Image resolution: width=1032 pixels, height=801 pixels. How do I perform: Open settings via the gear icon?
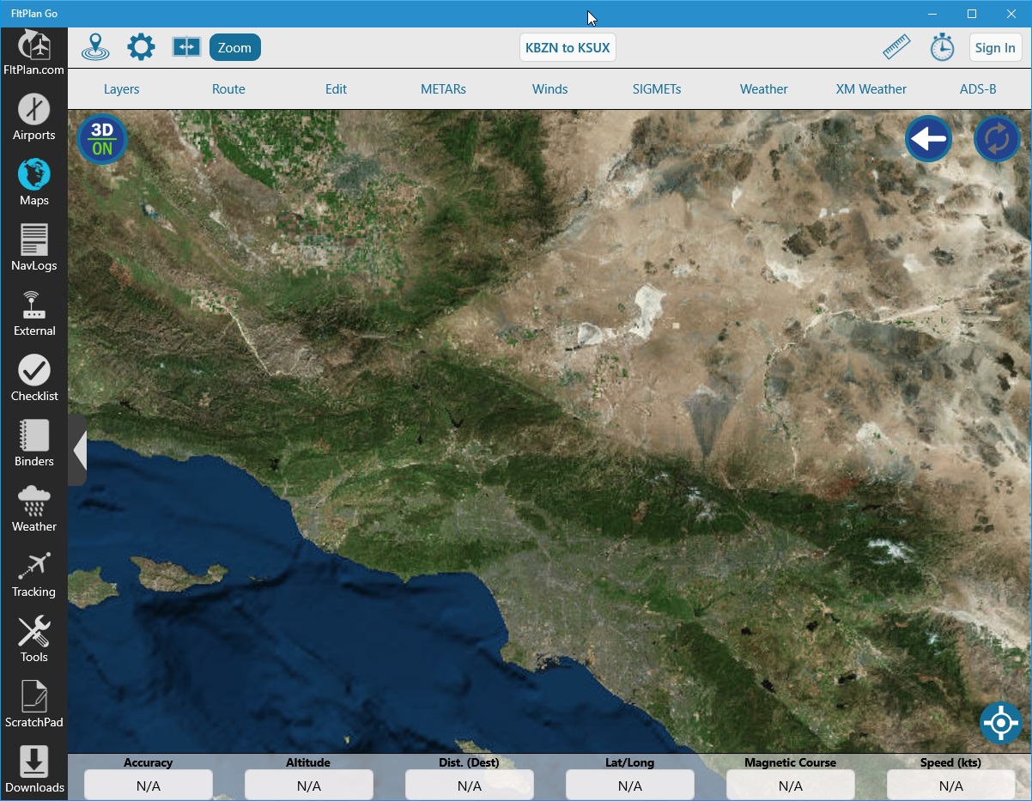pos(141,47)
